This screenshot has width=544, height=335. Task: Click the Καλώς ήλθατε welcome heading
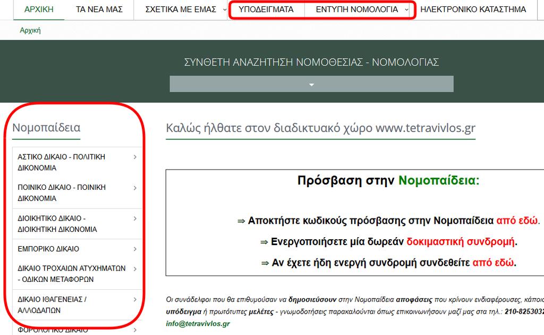[x=320, y=128]
